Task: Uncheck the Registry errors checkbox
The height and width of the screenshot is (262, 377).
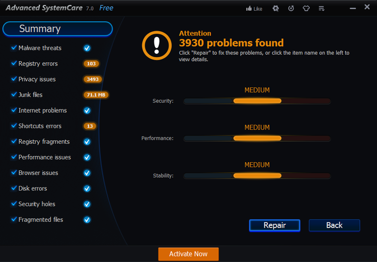Action: click(14, 63)
